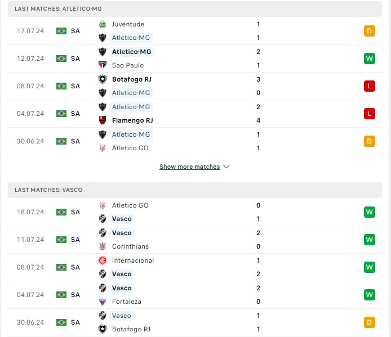The image size is (391, 337).
Task: Open the Internacional team name link
Action: [x=133, y=260]
